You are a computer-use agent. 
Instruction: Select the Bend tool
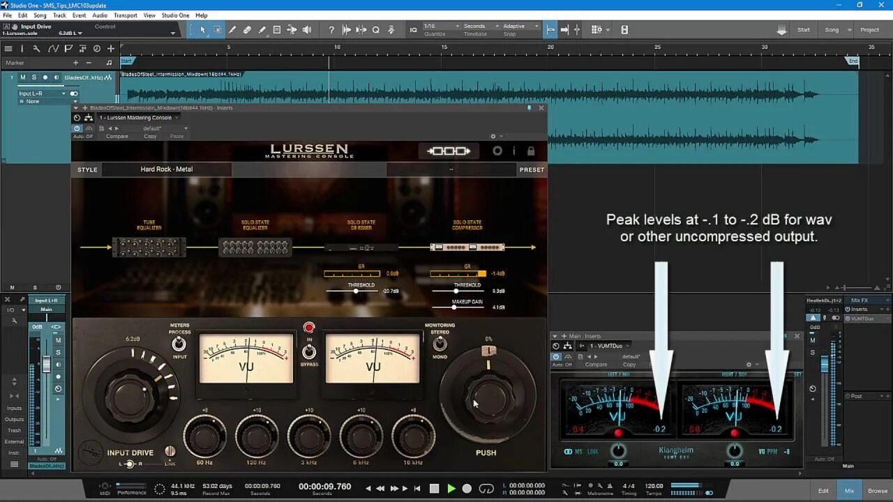point(292,30)
